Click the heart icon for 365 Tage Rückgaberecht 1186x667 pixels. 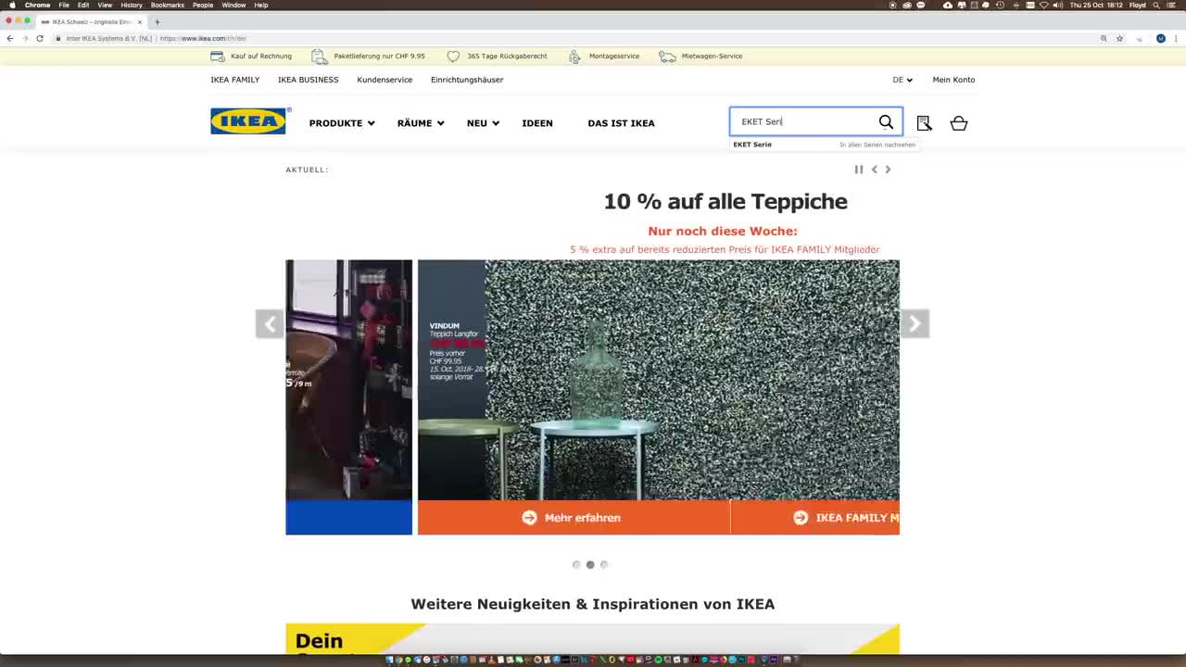[x=453, y=57]
